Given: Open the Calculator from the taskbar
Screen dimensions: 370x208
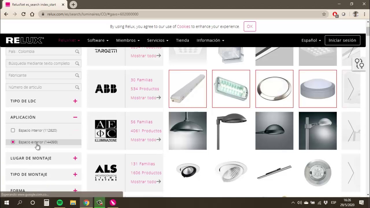Looking at the screenshot, I should pyautogui.click(x=46, y=203).
